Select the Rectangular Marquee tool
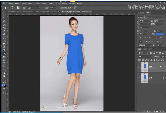The width and height of the screenshot is (166, 113). tap(4, 18)
